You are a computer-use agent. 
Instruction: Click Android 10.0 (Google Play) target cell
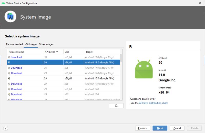click(99, 73)
